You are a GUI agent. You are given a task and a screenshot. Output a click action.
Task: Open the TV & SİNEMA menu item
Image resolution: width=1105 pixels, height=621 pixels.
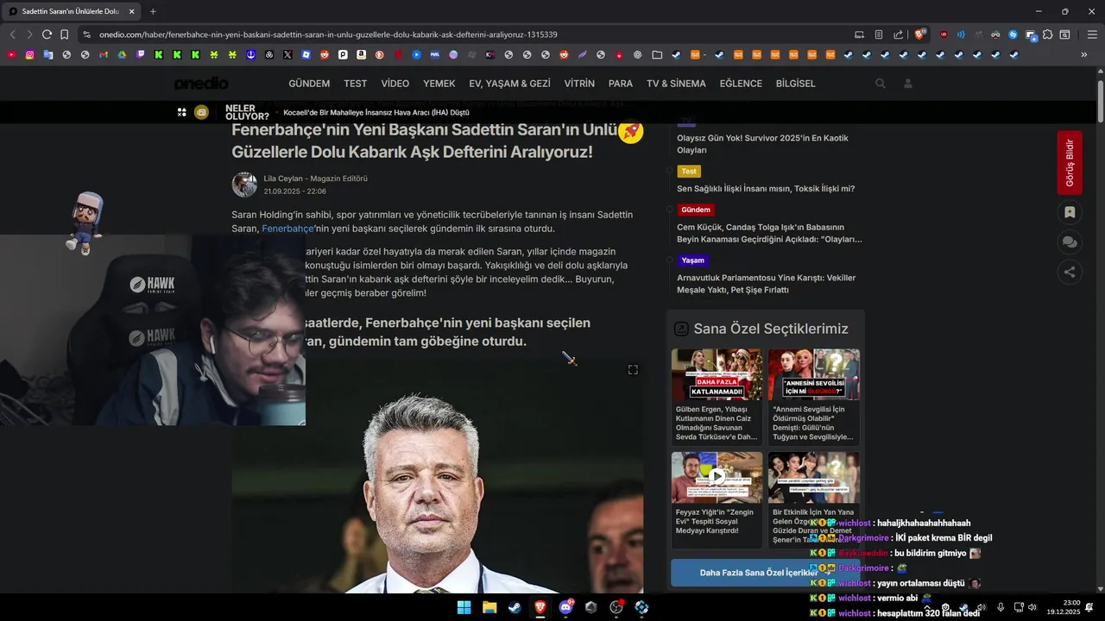pos(676,84)
